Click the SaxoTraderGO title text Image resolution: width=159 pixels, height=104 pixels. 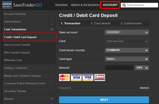pyautogui.click(x=28, y=5)
